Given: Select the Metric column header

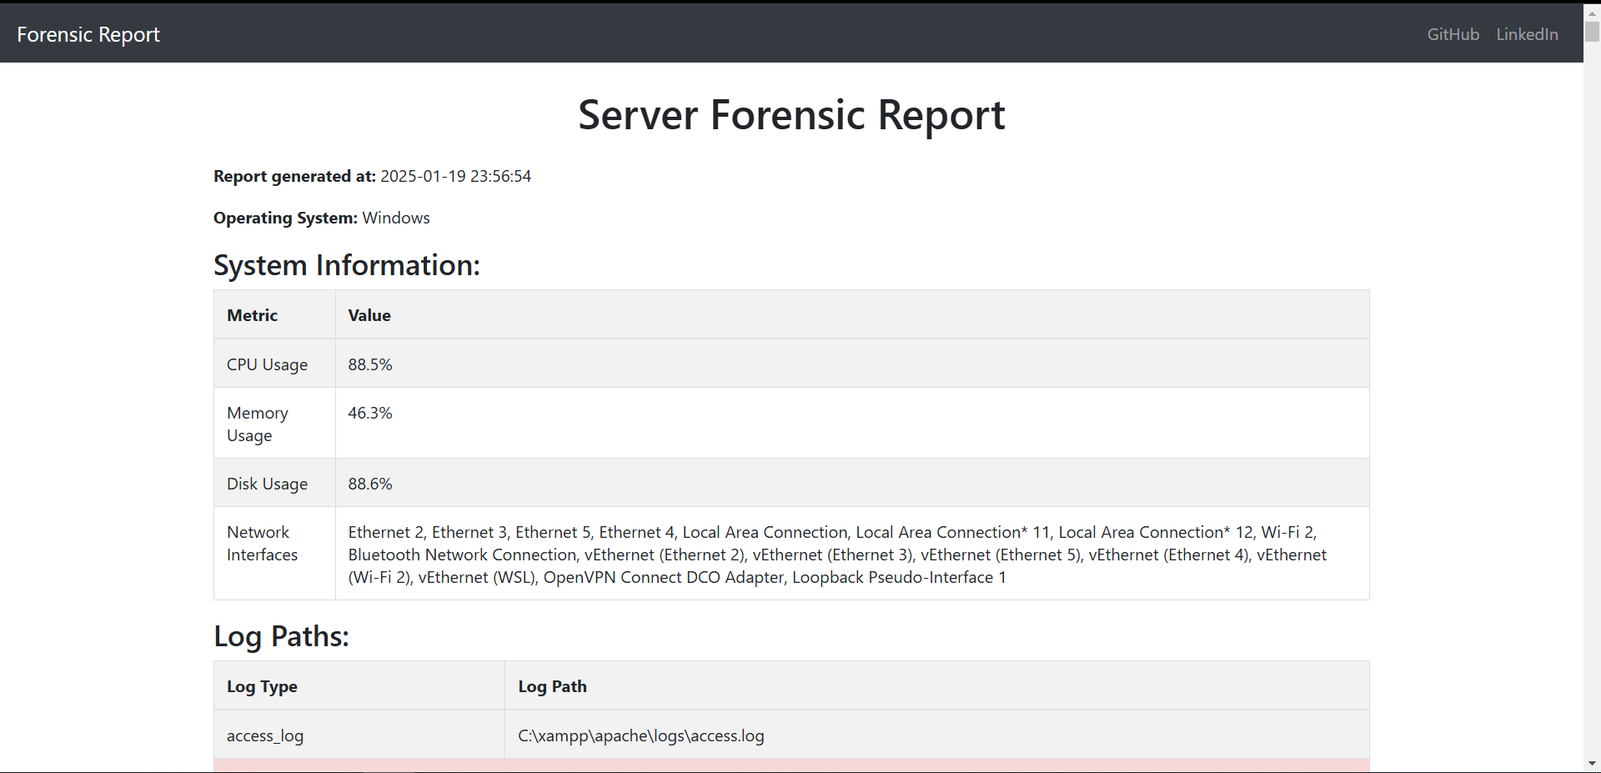Looking at the screenshot, I should 252,315.
